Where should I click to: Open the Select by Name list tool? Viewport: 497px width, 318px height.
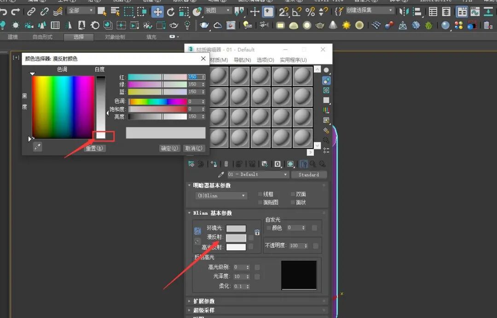(116, 12)
